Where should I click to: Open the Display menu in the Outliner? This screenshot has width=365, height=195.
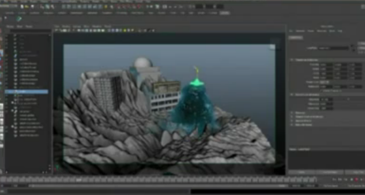(10, 26)
